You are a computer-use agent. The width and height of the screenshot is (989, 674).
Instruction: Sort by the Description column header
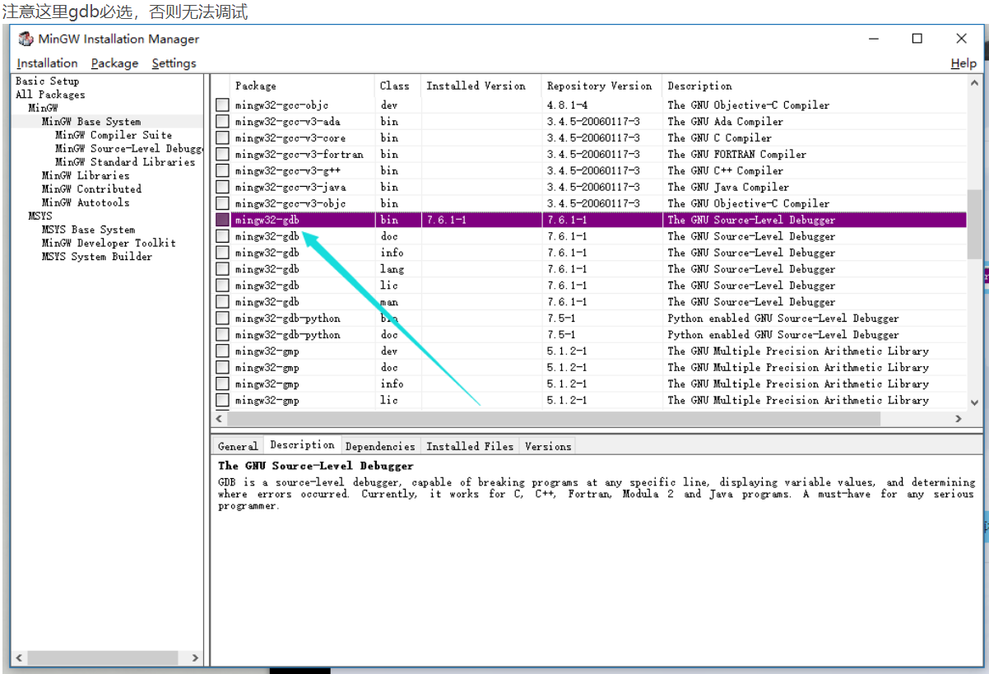[x=815, y=86]
